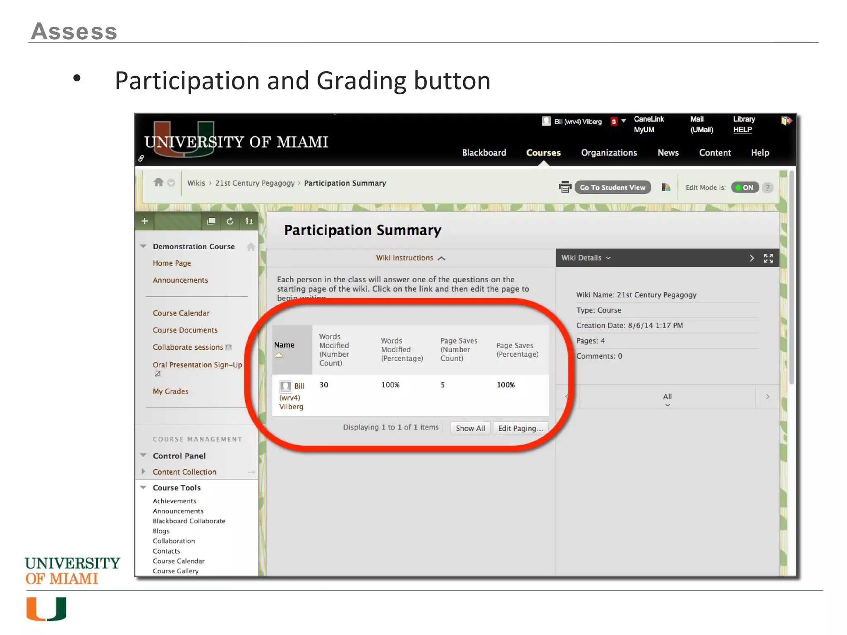Click the University of Miami banner logo

(x=236, y=141)
